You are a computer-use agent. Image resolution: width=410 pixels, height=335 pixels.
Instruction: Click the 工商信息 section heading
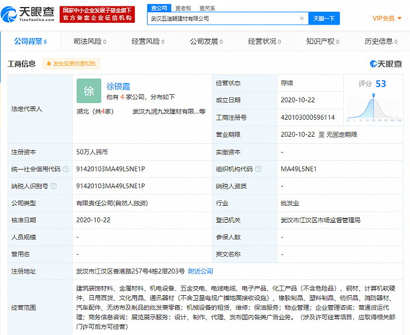(x=22, y=64)
